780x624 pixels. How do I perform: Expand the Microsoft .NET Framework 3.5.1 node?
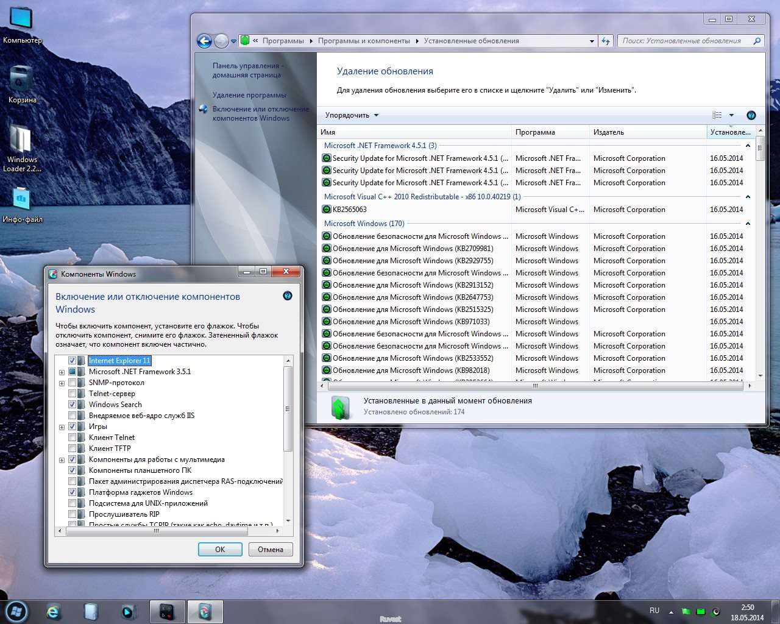tap(62, 372)
